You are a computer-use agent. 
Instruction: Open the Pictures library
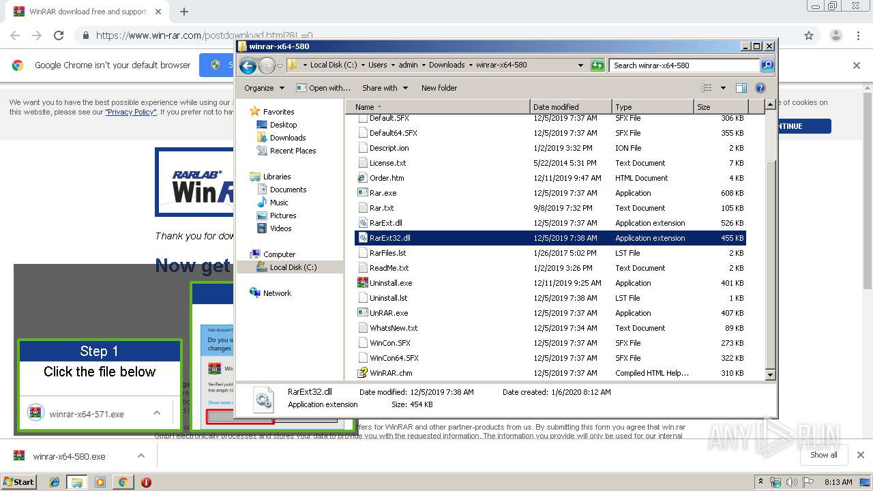point(282,215)
